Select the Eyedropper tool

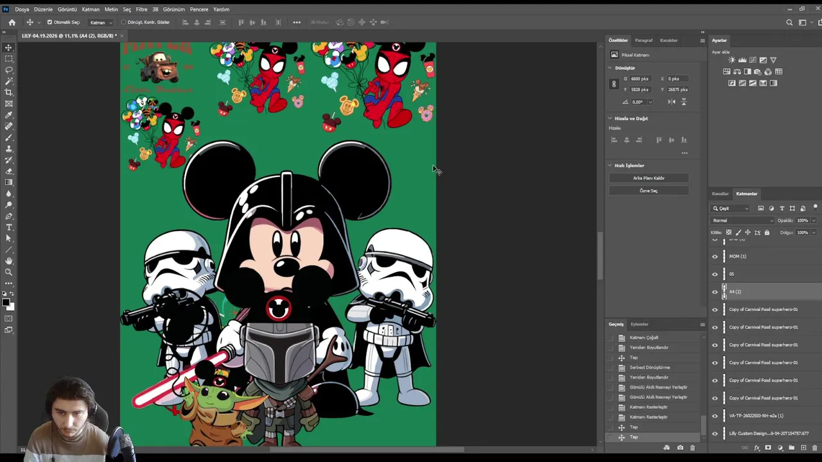9,115
